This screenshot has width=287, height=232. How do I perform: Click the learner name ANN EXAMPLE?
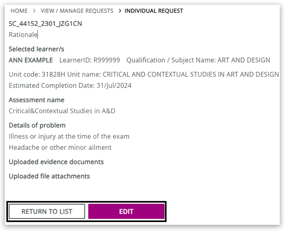point(31,60)
